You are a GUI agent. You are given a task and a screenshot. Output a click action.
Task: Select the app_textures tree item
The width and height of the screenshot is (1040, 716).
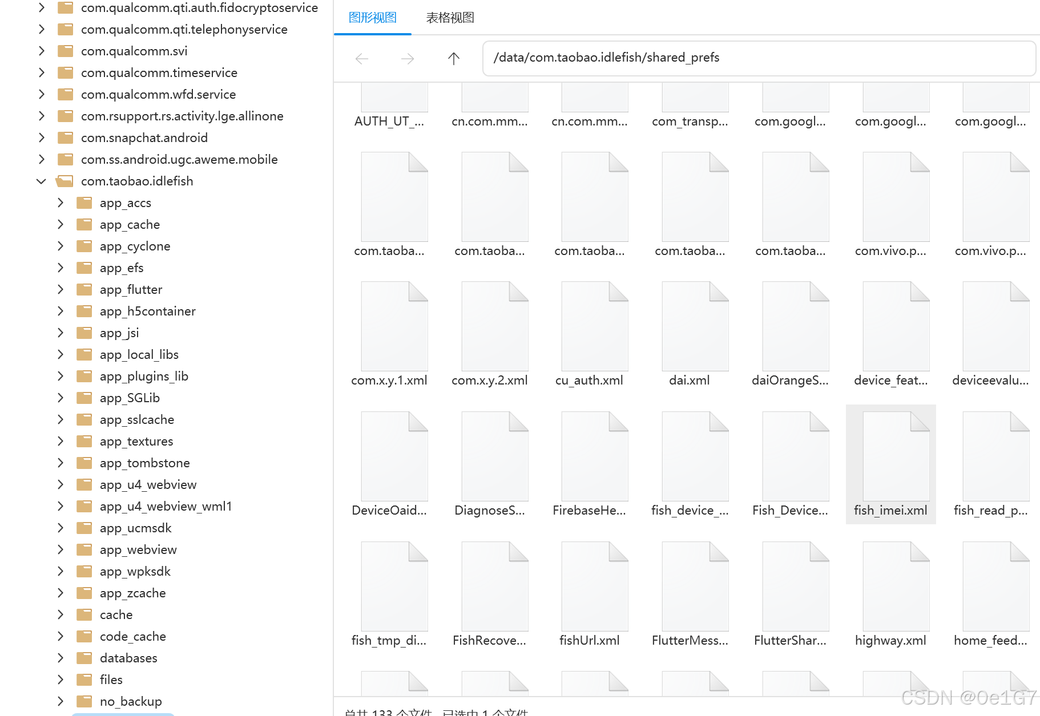(136, 442)
